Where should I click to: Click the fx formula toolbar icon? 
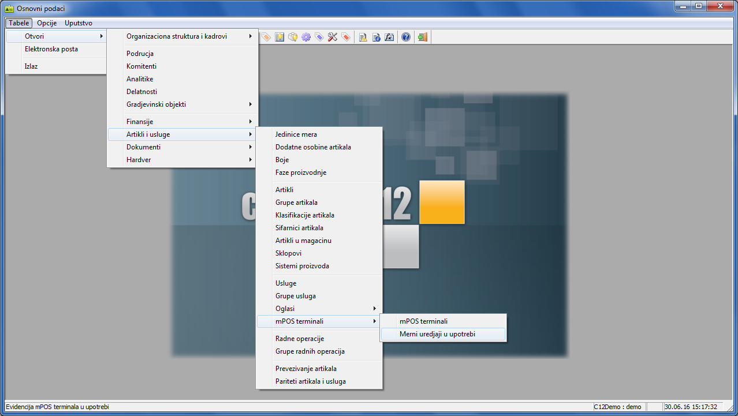(390, 37)
